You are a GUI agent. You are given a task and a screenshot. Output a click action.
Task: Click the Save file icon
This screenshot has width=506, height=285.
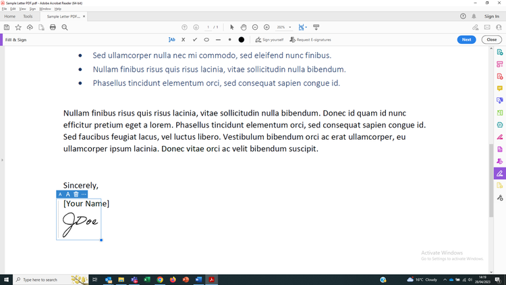7,28
